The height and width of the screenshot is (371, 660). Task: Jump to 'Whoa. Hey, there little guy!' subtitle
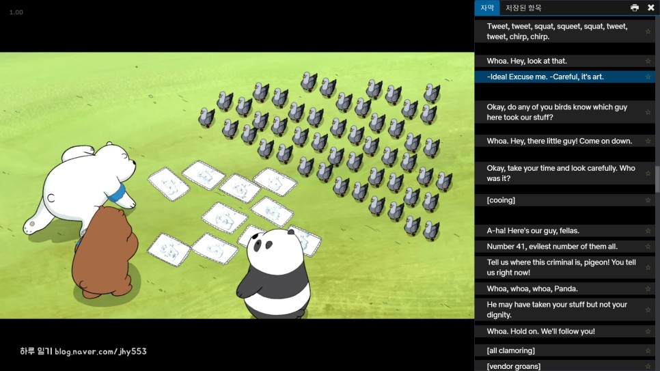pos(564,141)
